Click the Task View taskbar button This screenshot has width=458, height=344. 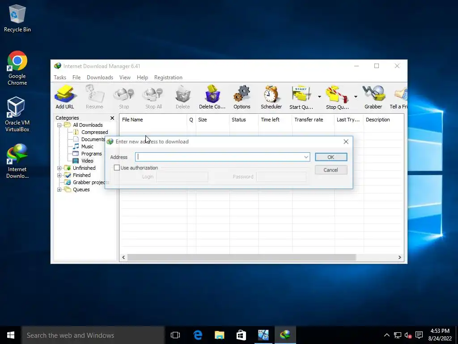pos(175,335)
